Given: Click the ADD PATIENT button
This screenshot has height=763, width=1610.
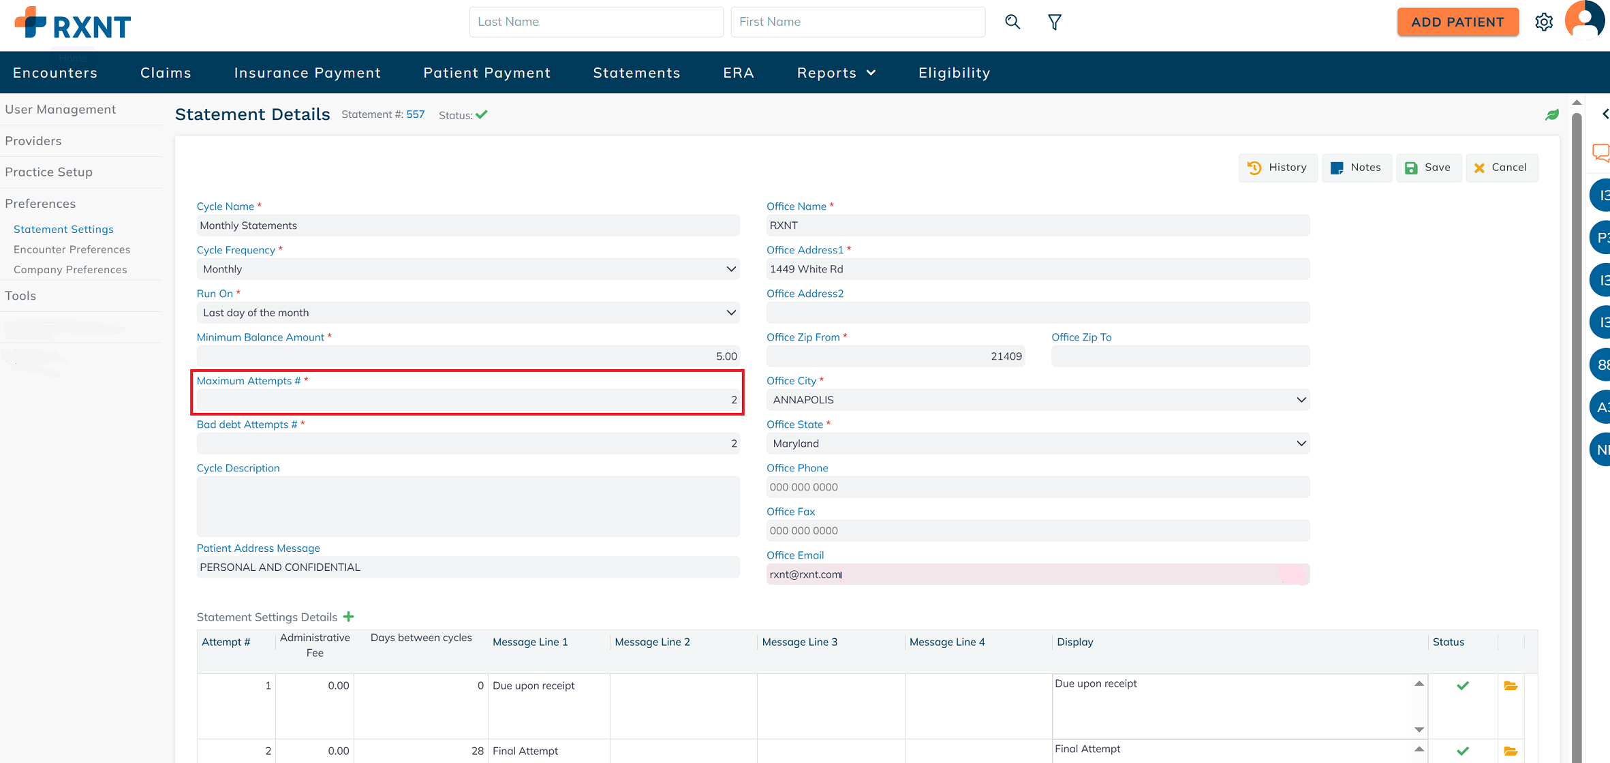Looking at the screenshot, I should pos(1457,22).
